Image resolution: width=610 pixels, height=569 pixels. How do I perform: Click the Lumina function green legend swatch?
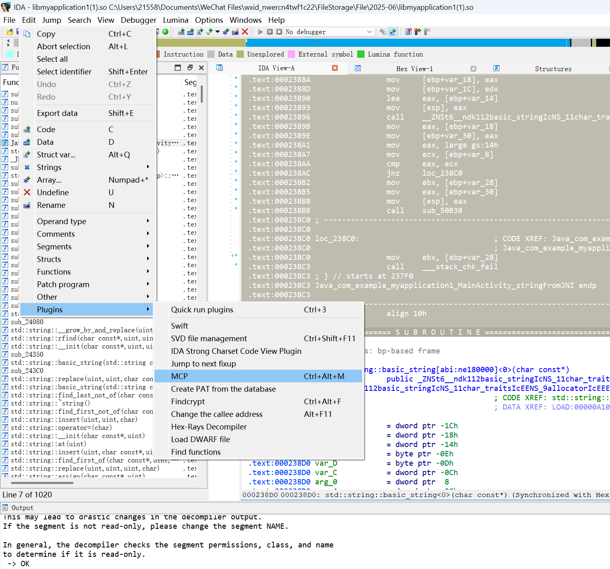click(x=361, y=54)
